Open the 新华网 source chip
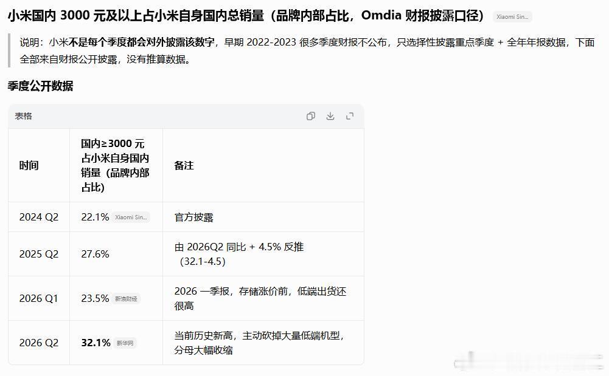Image resolution: width=609 pixels, height=376 pixels. click(125, 343)
